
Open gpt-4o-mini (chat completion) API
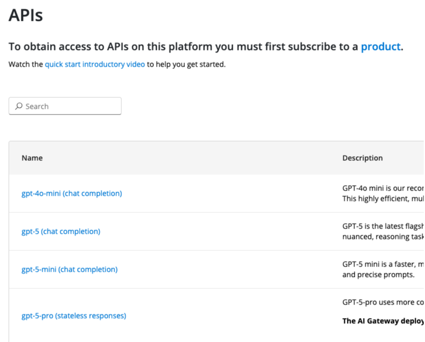[x=71, y=194]
